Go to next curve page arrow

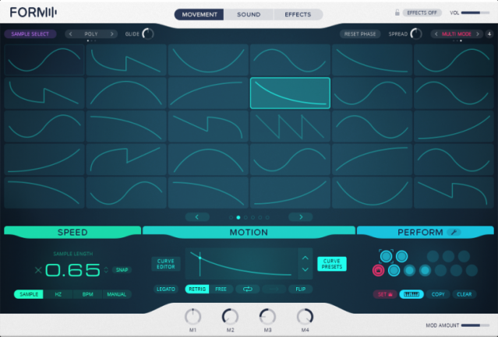point(301,217)
